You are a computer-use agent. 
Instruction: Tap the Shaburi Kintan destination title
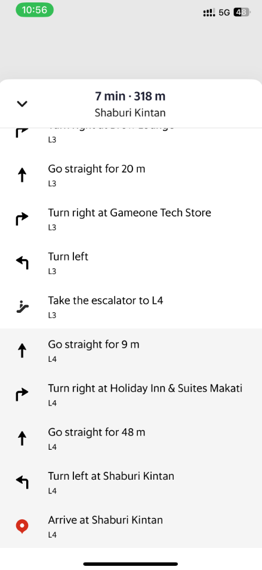pyautogui.click(x=130, y=112)
